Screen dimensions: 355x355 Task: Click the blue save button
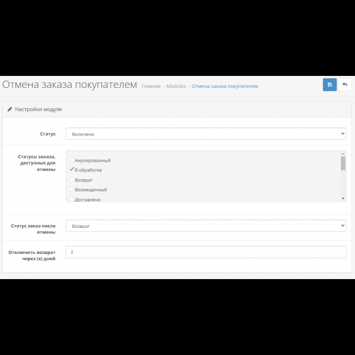pyautogui.click(x=329, y=85)
